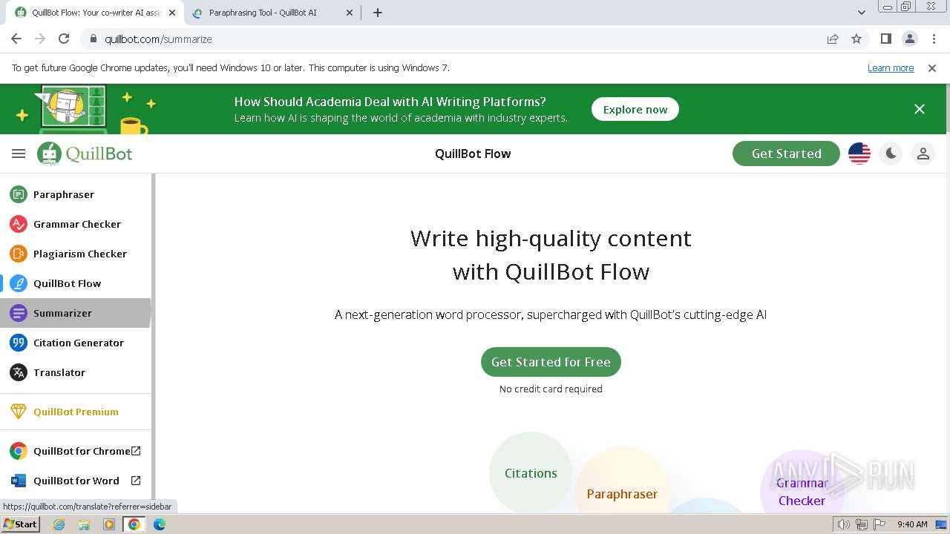950x534 pixels.
Task: Open File Explorer from the taskbar
Action: (84, 524)
